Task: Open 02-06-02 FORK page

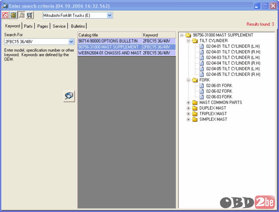Action: click(x=219, y=91)
